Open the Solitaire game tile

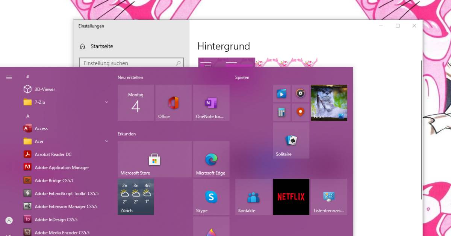[291, 140]
